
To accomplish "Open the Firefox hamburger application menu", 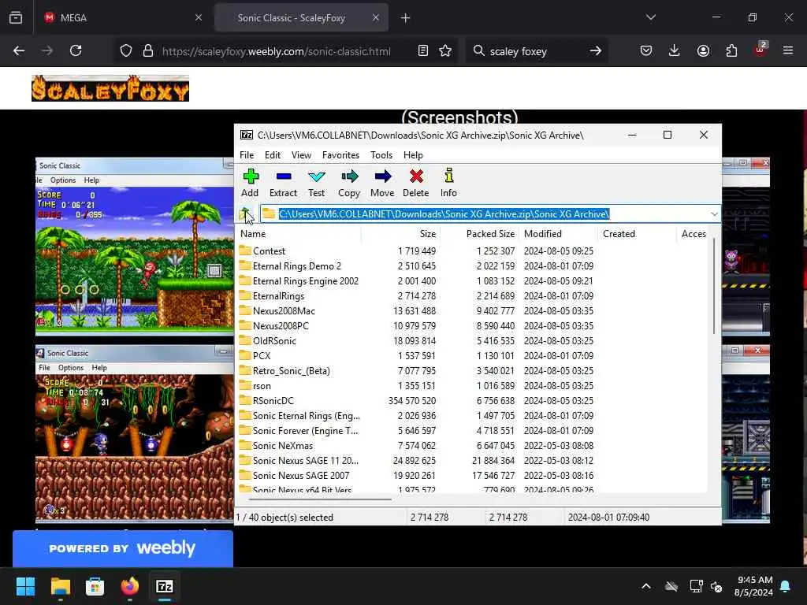I will 788,51.
